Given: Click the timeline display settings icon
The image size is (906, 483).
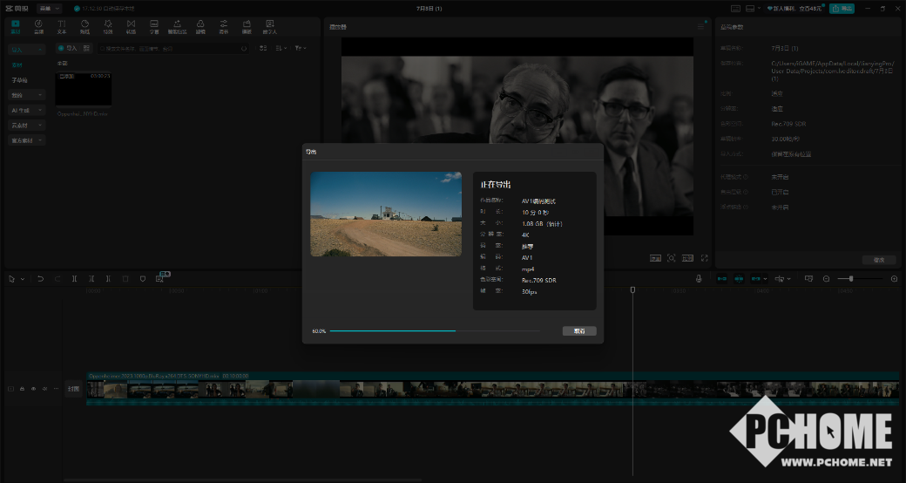Looking at the screenshot, I should tap(809, 279).
